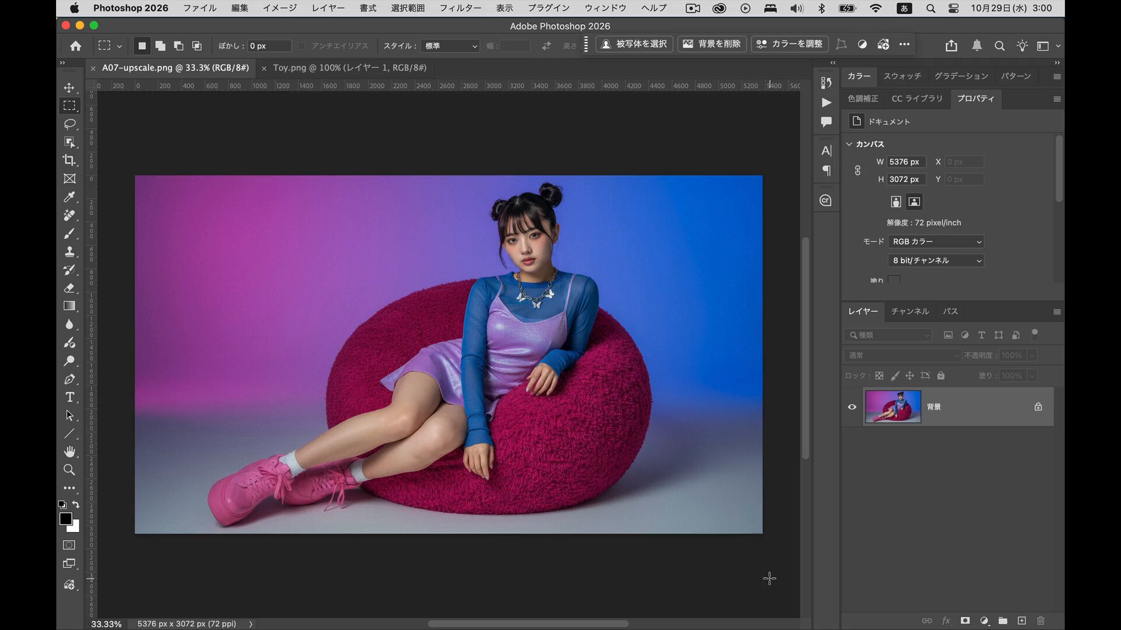
Task: Open the モード dropdown showing RGB カラー
Action: click(x=936, y=242)
